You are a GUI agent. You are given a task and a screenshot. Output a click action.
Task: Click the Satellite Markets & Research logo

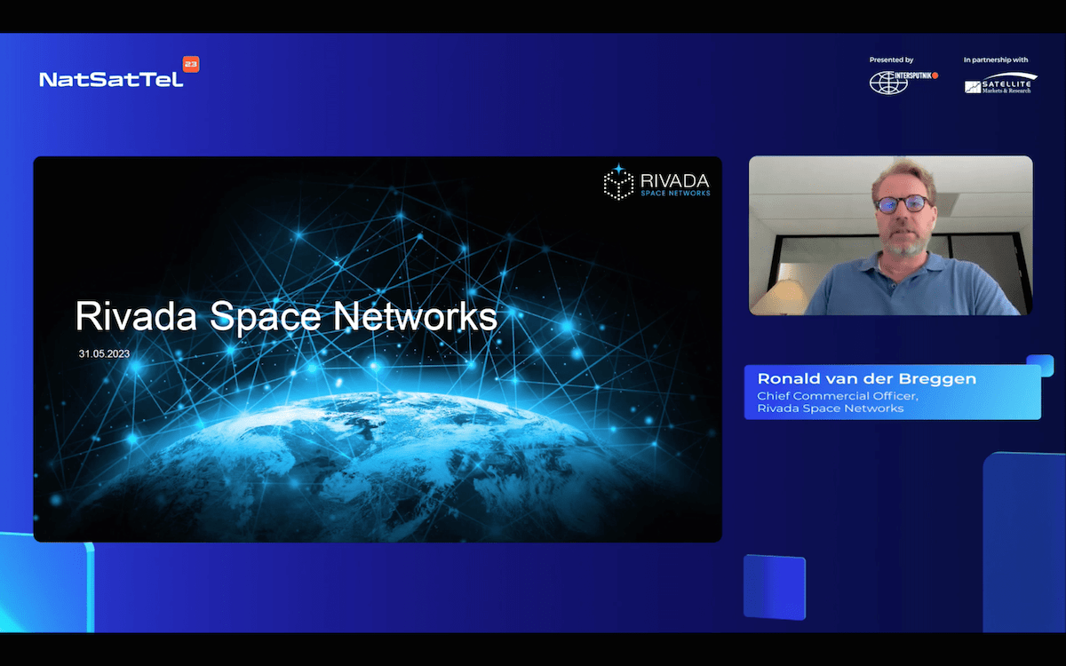click(x=1000, y=83)
